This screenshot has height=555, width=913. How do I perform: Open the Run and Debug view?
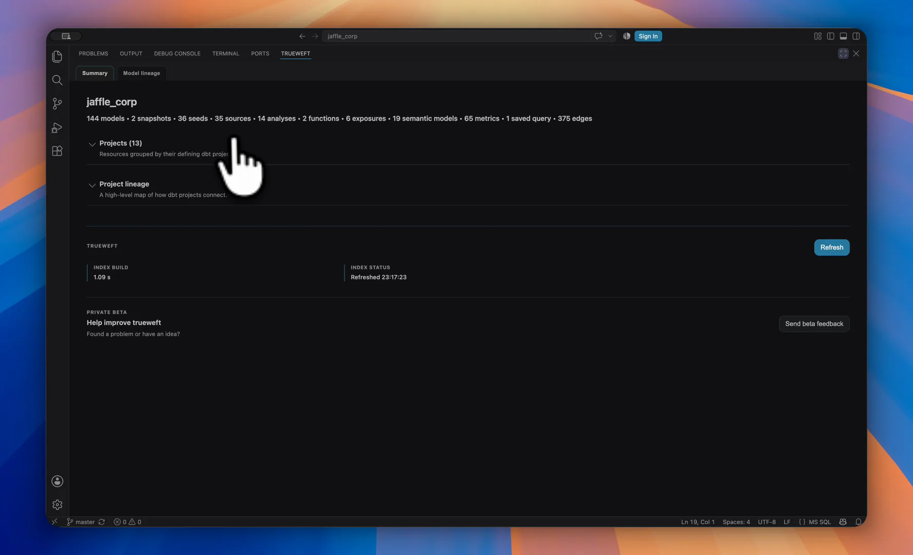point(57,127)
